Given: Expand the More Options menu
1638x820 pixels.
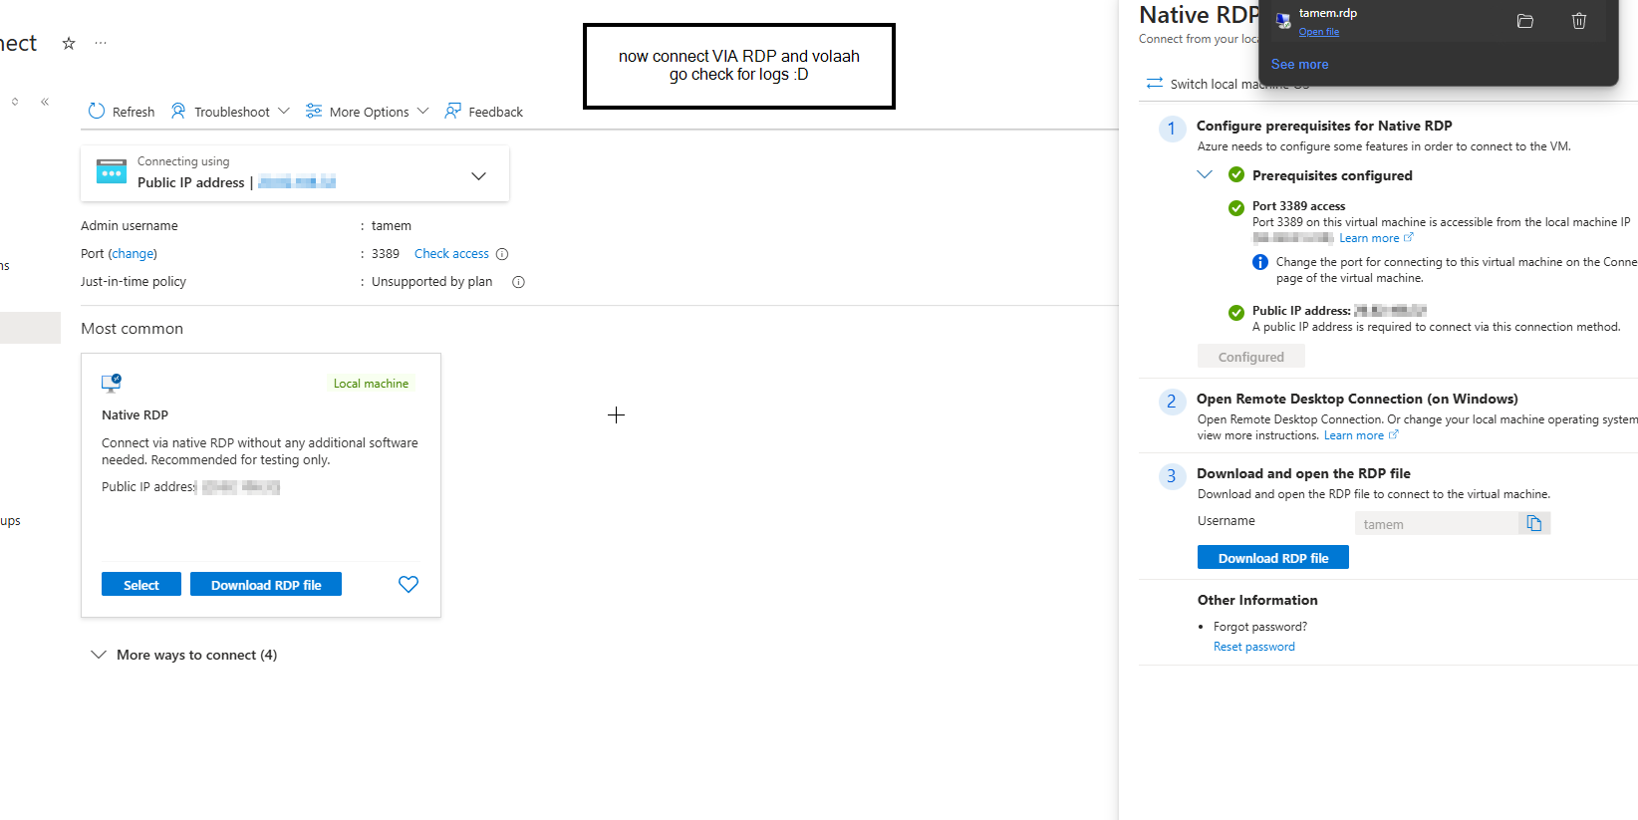Looking at the screenshot, I should tap(367, 112).
